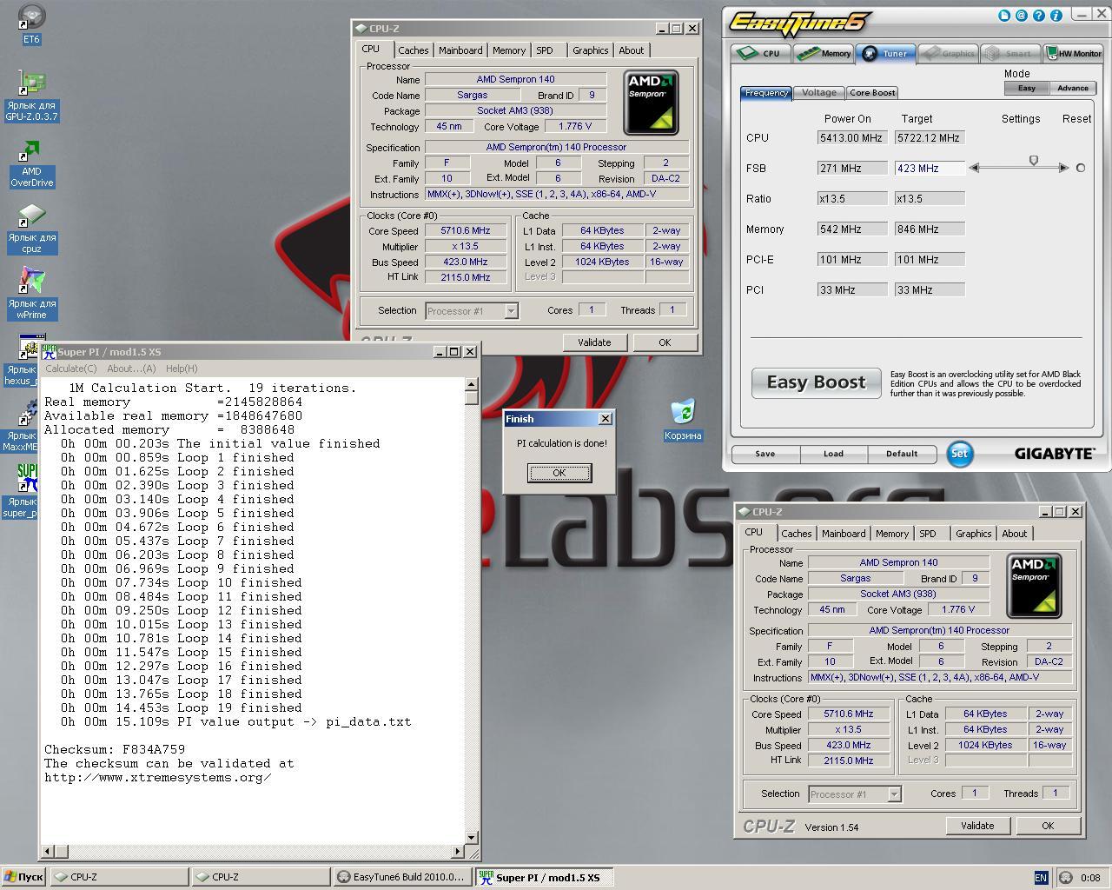
Task: Switch to Mainboard tab in top CPU-Z
Action: click(x=460, y=50)
